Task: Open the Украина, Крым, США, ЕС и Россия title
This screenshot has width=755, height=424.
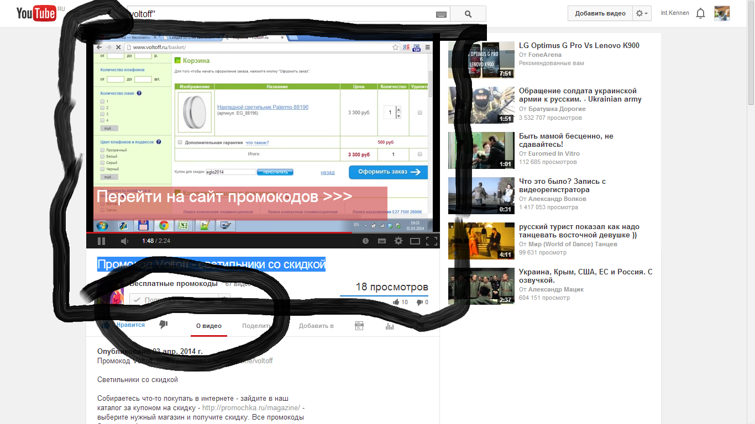Action: coord(586,276)
